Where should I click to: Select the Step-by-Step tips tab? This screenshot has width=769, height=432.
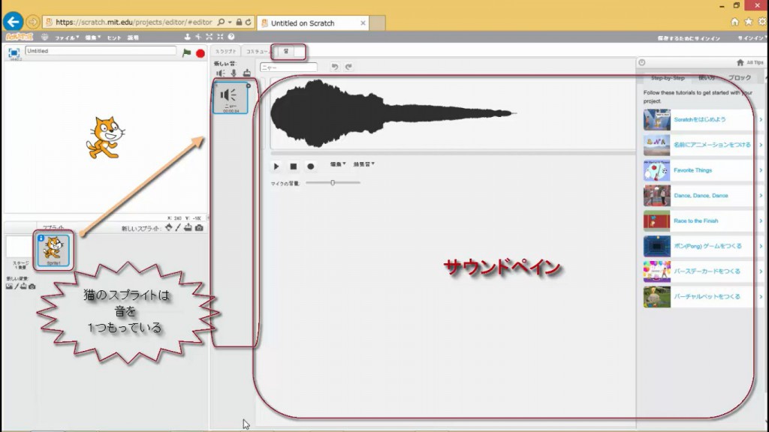668,78
